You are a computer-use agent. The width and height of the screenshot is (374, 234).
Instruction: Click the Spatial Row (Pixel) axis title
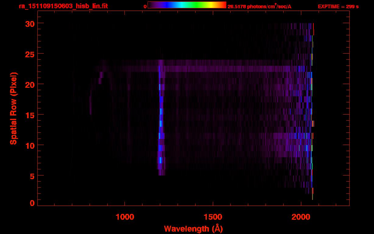[13, 108]
